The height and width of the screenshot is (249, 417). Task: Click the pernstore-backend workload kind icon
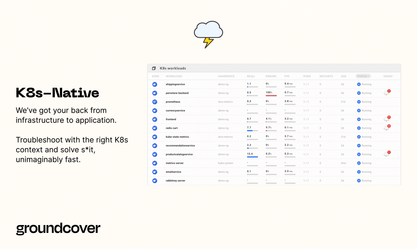pos(155,93)
